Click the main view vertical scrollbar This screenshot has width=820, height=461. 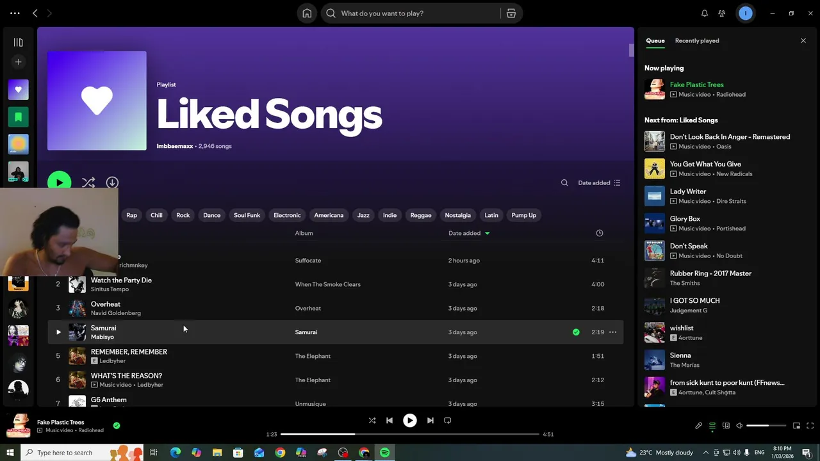point(631,50)
